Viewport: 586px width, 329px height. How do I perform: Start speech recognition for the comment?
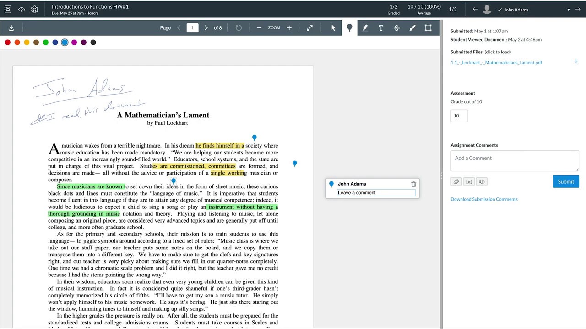coord(482,182)
